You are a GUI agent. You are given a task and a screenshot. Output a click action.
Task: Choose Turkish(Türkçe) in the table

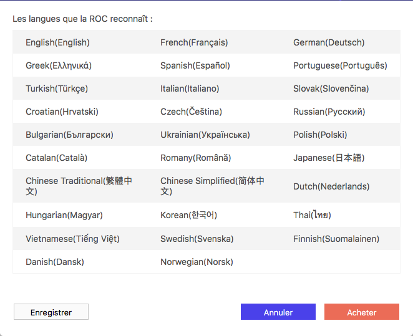(57, 89)
